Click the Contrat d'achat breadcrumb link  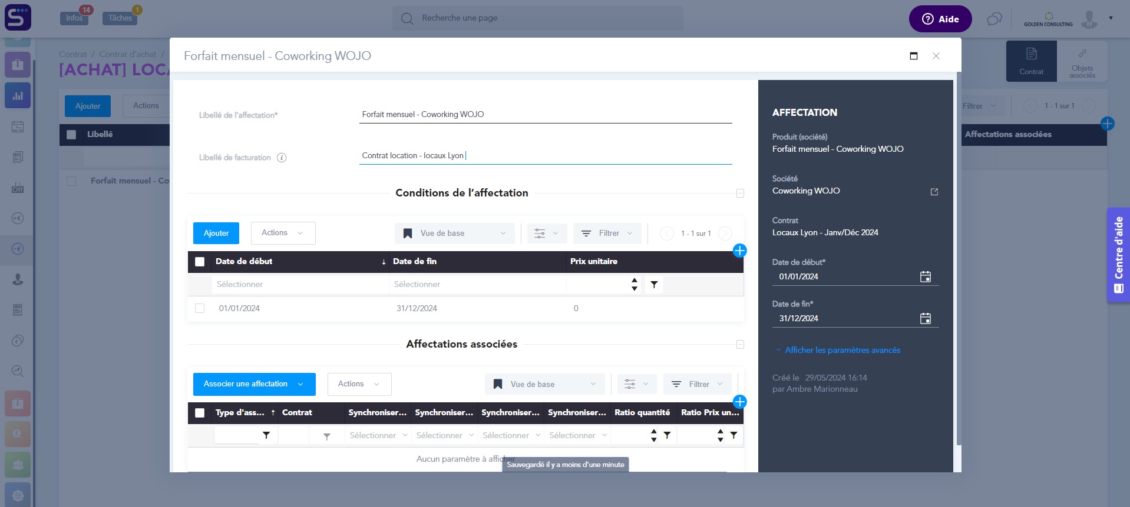(x=128, y=54)
